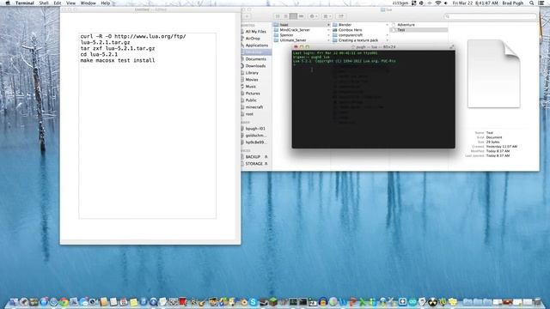Select the MindCrack_Server folder
The image size is (550, 309).
pos(294,30)
